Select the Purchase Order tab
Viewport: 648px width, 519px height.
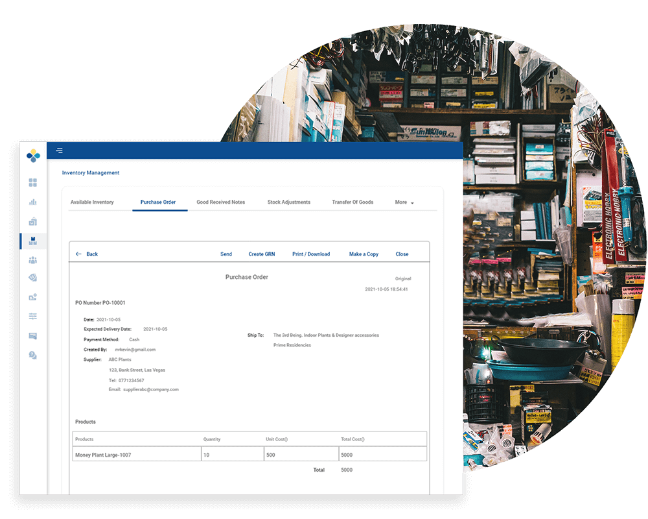click(x=158, y=202)
